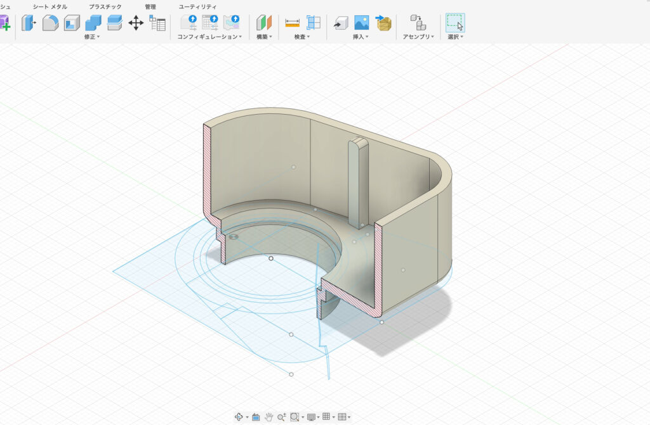This screenshot has height=425, width=650.
Task: Expand the 検査 dropdown
Action: [302, 37]
